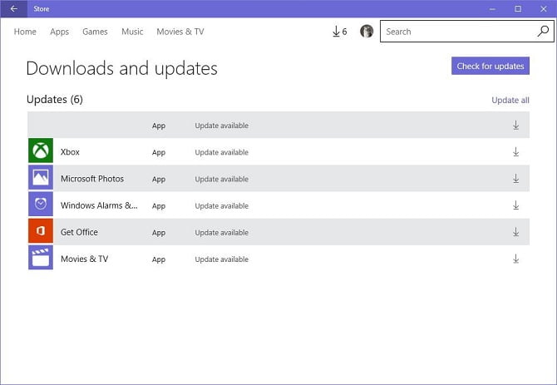This screenshot has width=557, height=385.
Task: Click the Check for updates button
Action: (x=490, y=66)
